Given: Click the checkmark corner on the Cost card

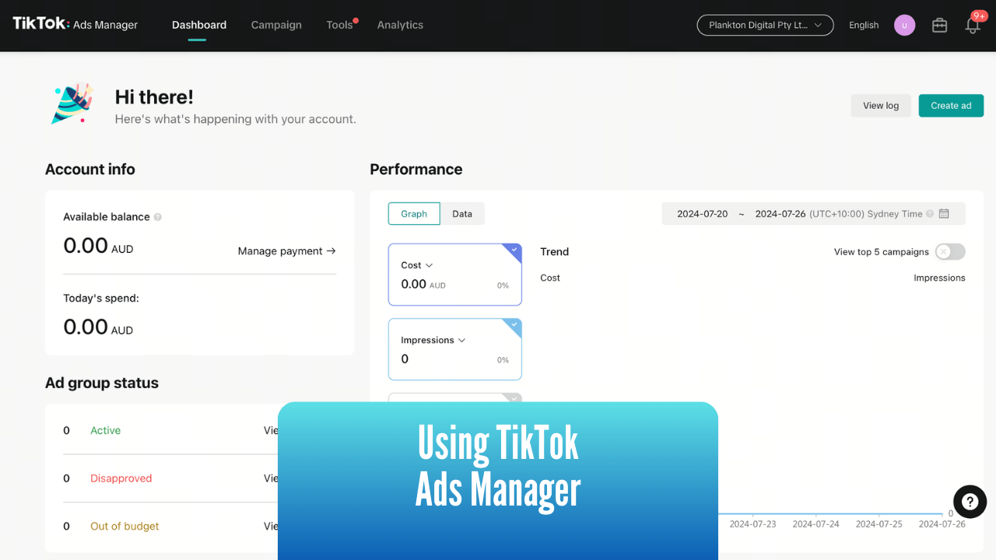Looking at the screenshot, I should coord(514,250).
